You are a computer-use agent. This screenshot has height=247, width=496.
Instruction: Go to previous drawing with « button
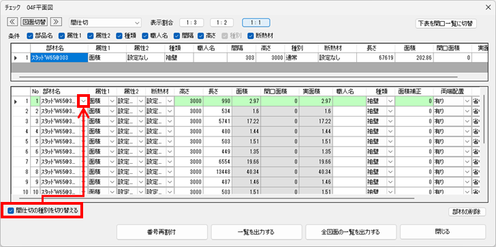point(12,22)
